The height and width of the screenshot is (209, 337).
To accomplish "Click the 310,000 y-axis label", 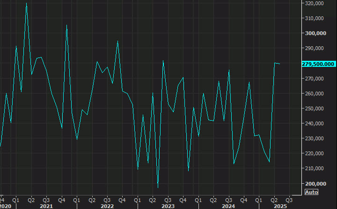I will [x=314, y=18].
